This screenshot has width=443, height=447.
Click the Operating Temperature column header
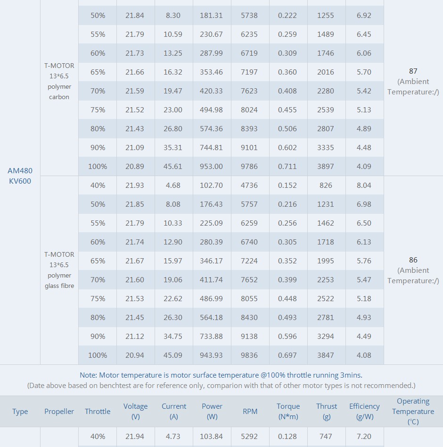point(413,411)
